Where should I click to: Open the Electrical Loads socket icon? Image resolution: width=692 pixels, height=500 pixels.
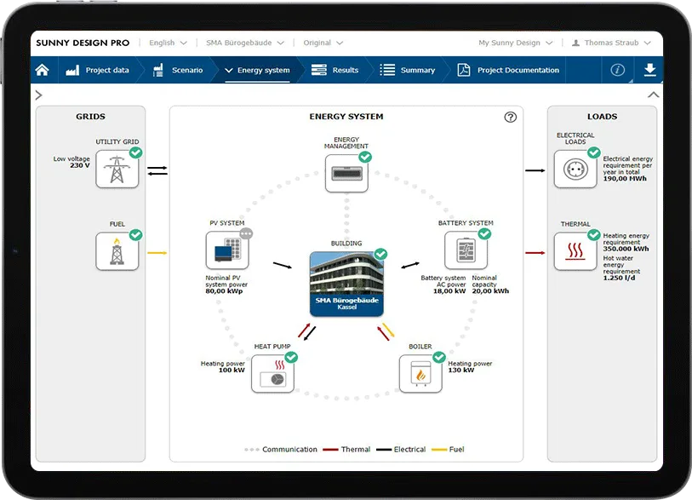tap(575, 170)
